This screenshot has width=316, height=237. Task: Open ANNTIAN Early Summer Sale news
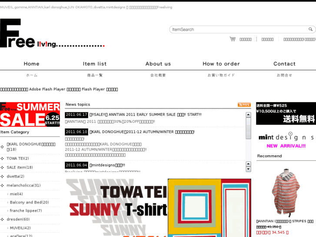coord(146,114)
